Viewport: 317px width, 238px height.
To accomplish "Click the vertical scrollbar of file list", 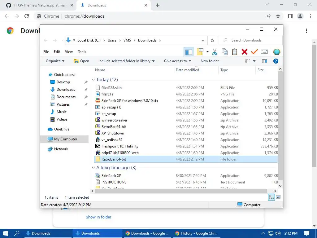I will [x=280, y=126].
